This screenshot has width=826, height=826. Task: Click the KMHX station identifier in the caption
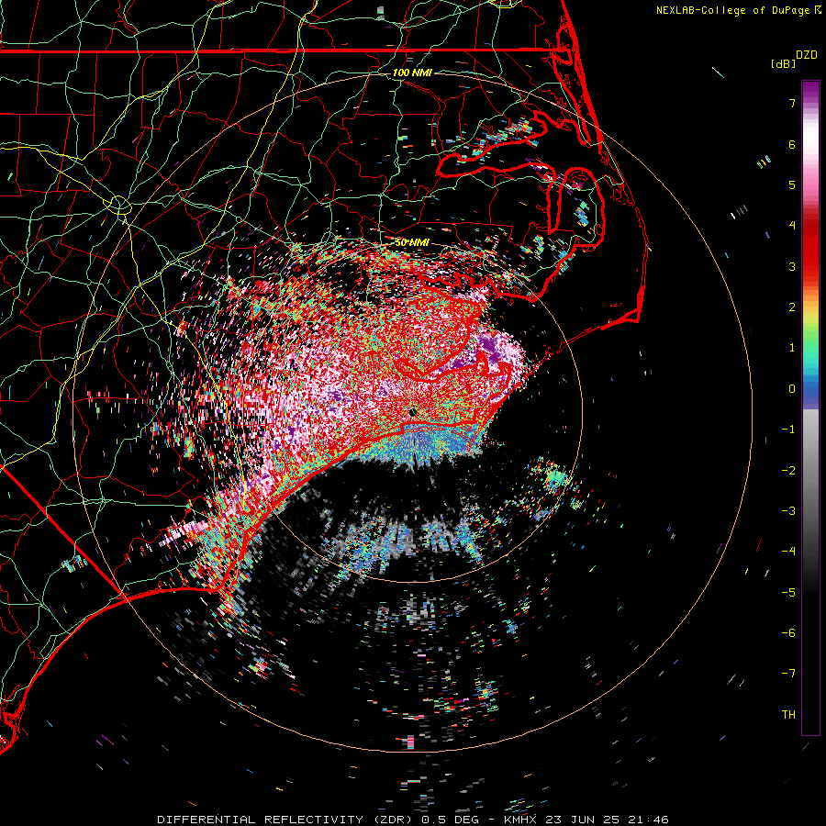(x=520, y=820)
